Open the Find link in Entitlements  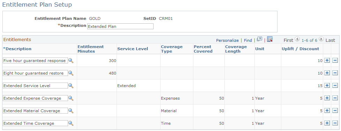click(x=248, y=40)
